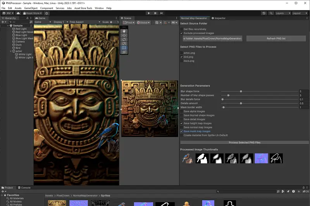Uncheck Exclude processed images

point(181,33)
